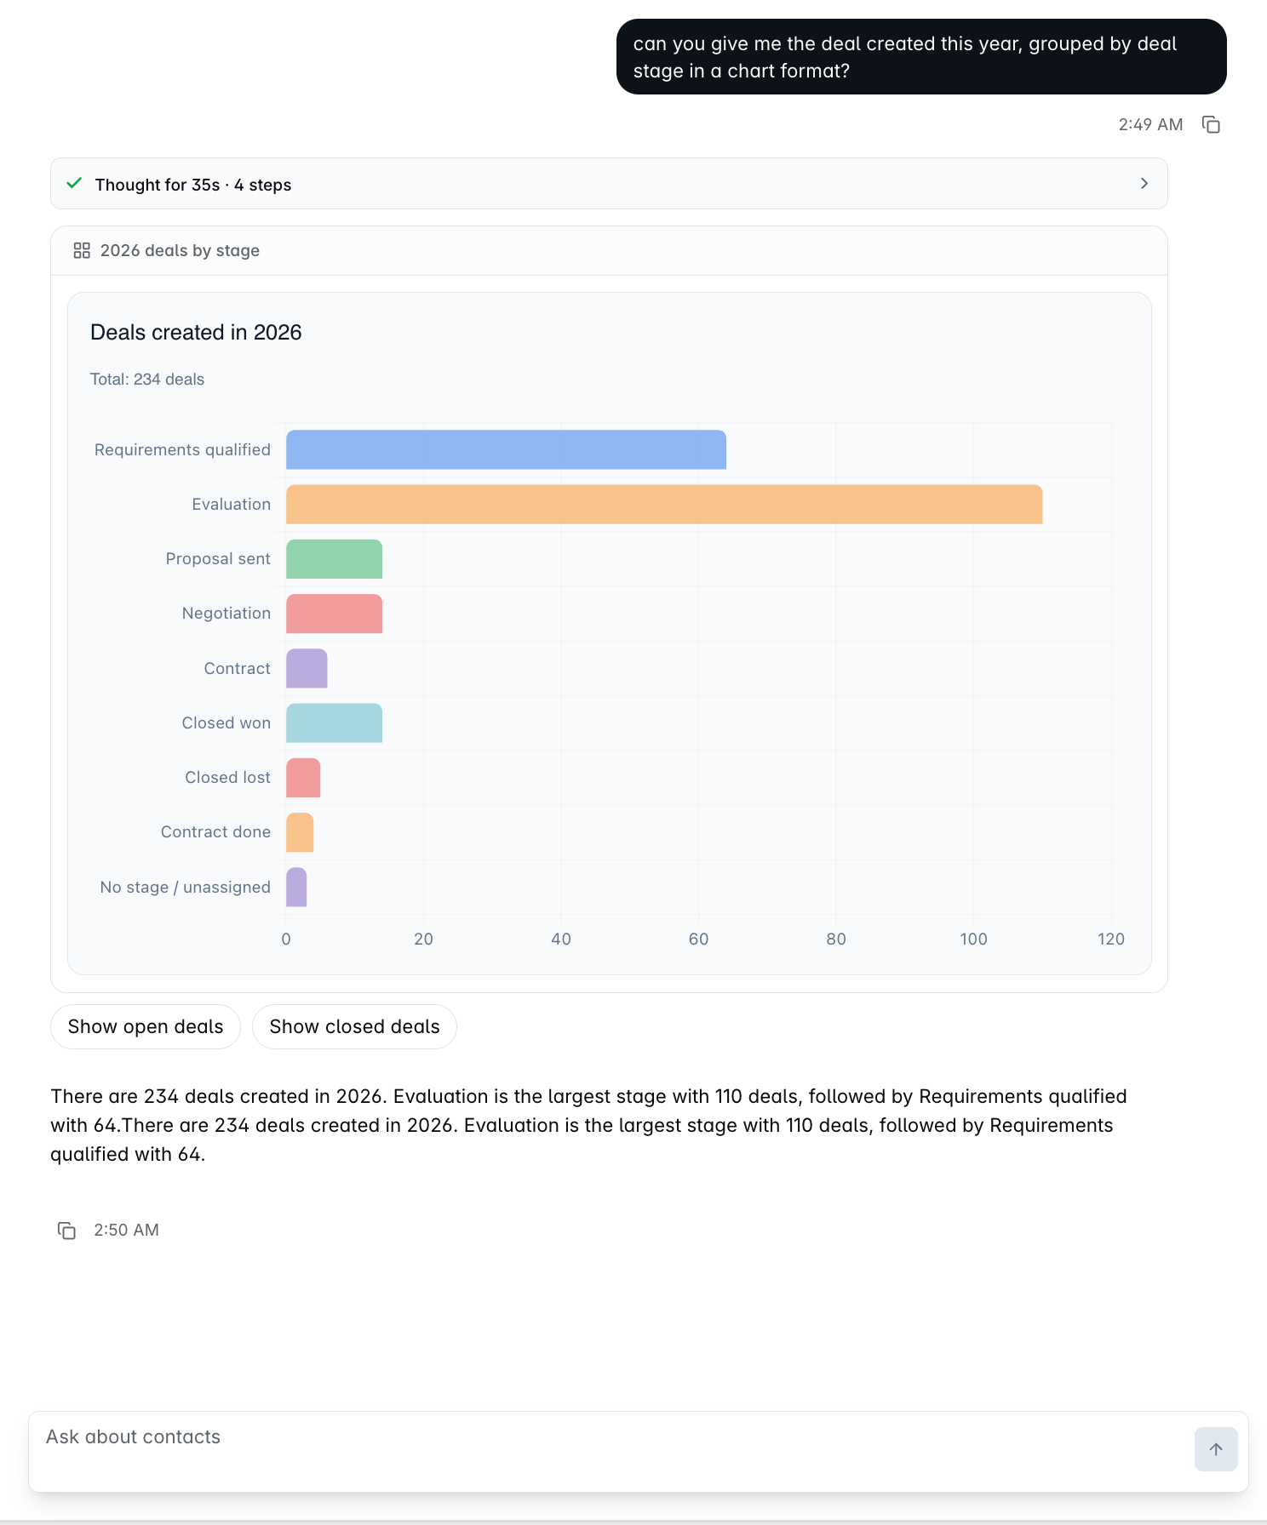The height and width of the screenshot is (1525, 1267).
Task: Click the Contract done orange bar
Action: click(300, 832)
